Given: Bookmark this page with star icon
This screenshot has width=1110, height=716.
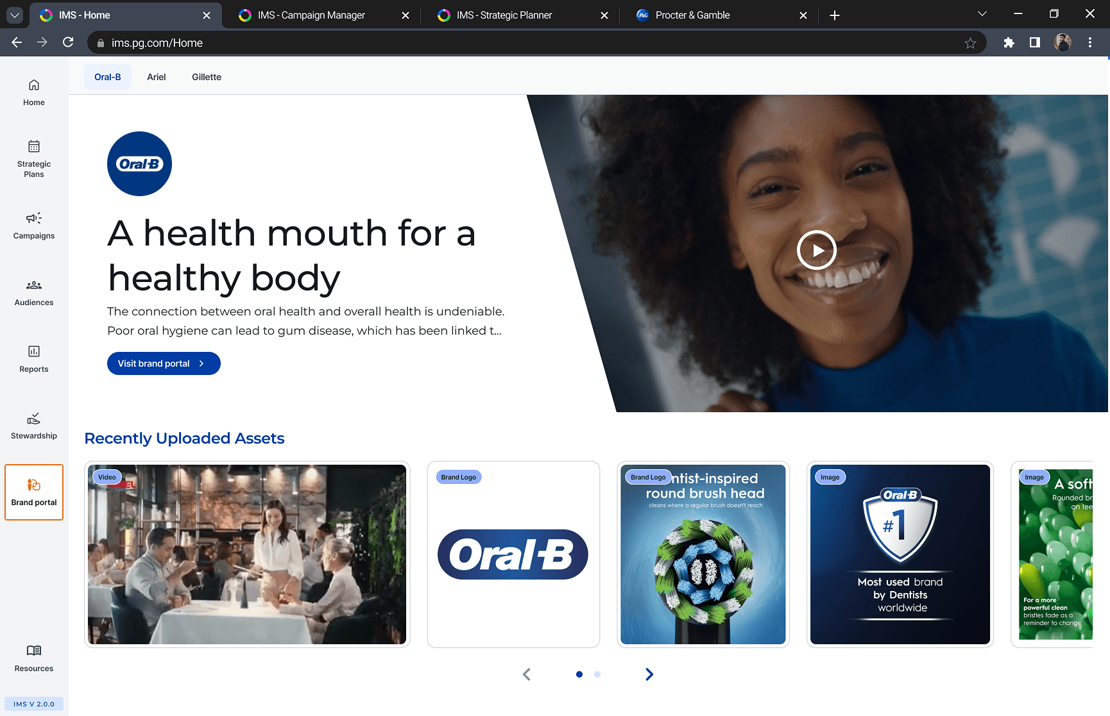Looking at the screenshot, I should pyautogui.click(x=970, y=43).
